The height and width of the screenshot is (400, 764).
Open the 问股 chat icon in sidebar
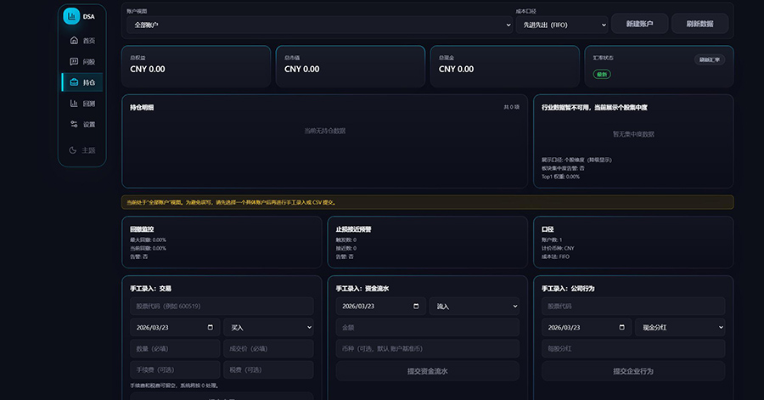click(74, 61)
